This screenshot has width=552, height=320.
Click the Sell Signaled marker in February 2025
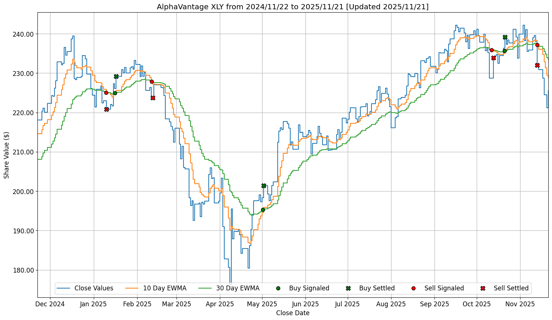click(x=152, y=81)
